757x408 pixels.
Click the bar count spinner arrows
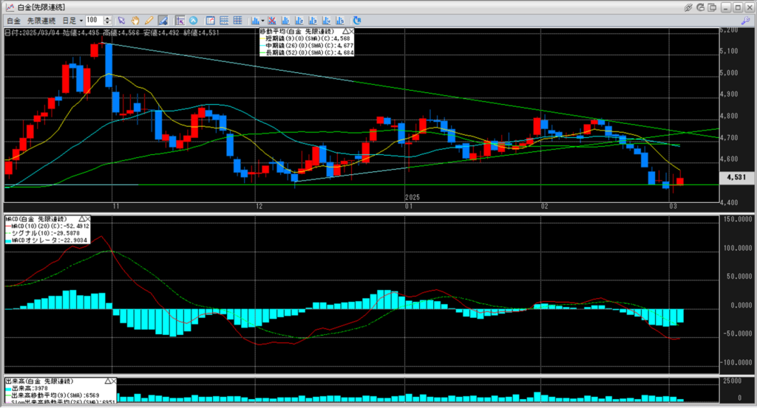pos(109,20)
